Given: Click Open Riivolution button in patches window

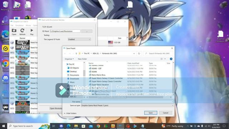Looking at the screenshot, I should 56,108.
